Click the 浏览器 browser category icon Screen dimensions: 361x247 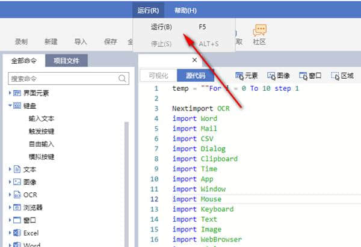coord(17,207)
